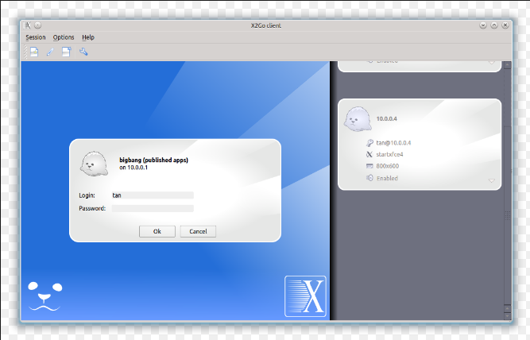Minimize the X2Go client window
Screen dimensions: 530x340
pos(483,25)
